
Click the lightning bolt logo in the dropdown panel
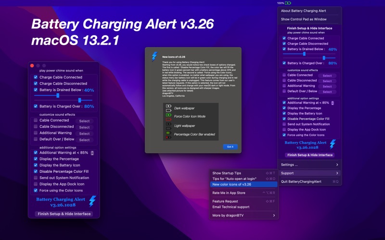(x=333, y=144)
